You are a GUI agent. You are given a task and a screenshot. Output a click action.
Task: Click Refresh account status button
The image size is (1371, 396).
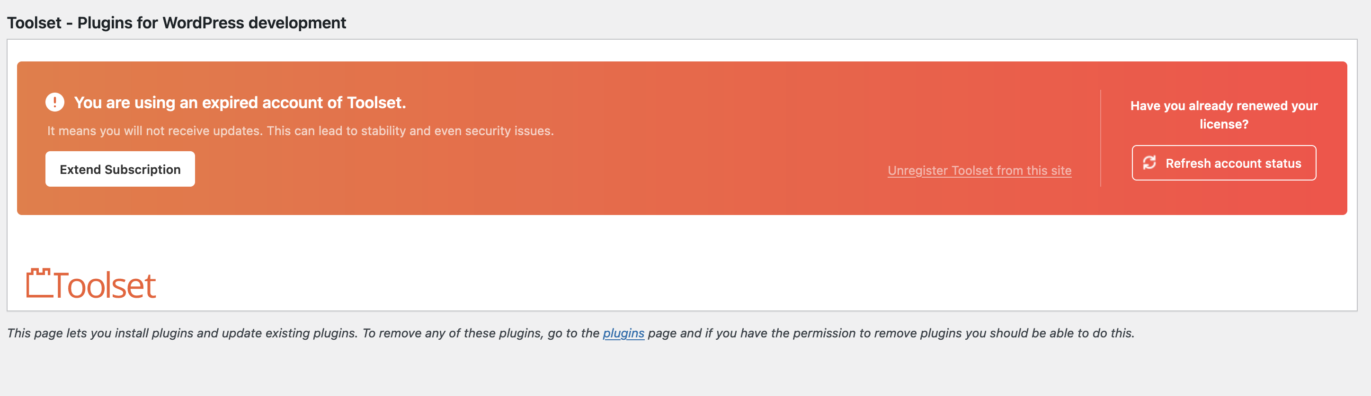tap(1224, 163)
